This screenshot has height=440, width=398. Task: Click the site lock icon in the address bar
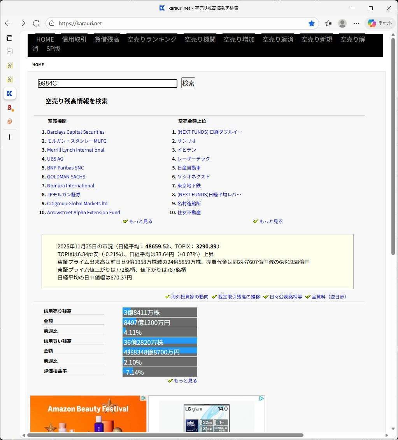pyautogui.click(x=51, y=23)
